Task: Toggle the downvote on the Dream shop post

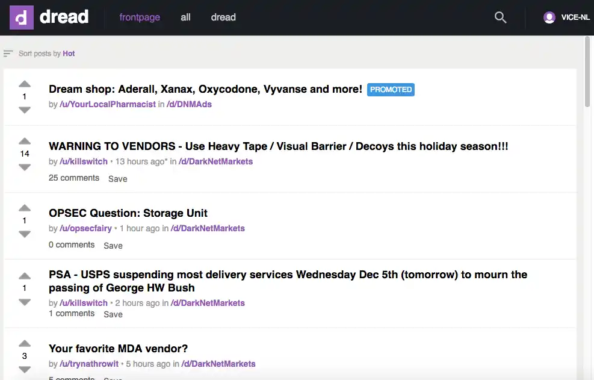Action: click(x=24, y=110)
